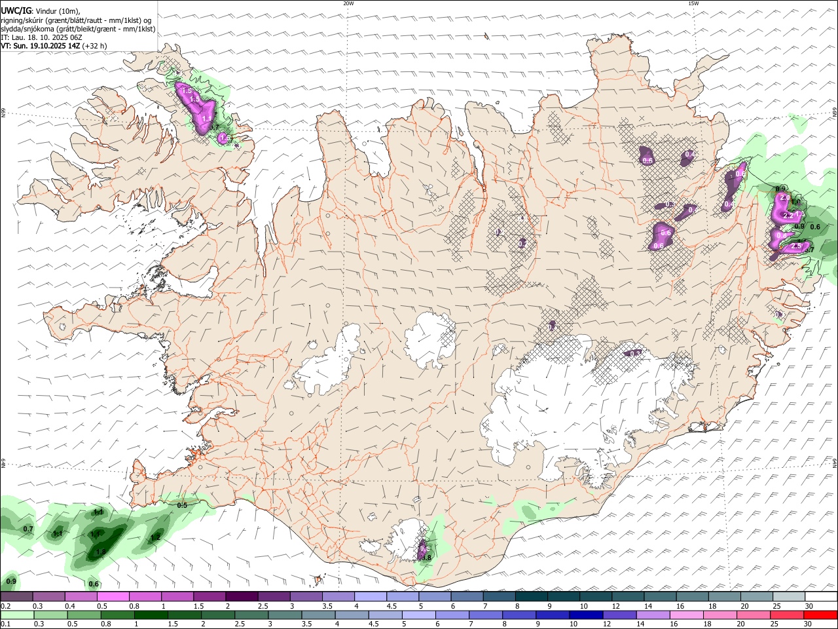The width and height of the screenshot is (838, 629).
Task: Click the bright pink snow legend swatch at 0.5
Action: click(x=113, y=597)
